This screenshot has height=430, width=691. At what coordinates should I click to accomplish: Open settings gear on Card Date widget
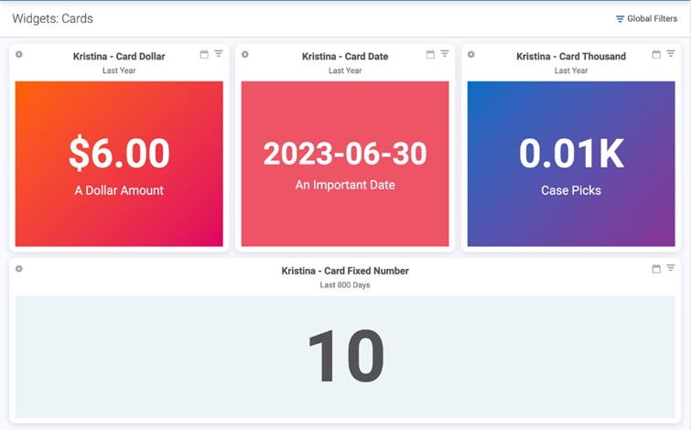click(245, 55)
